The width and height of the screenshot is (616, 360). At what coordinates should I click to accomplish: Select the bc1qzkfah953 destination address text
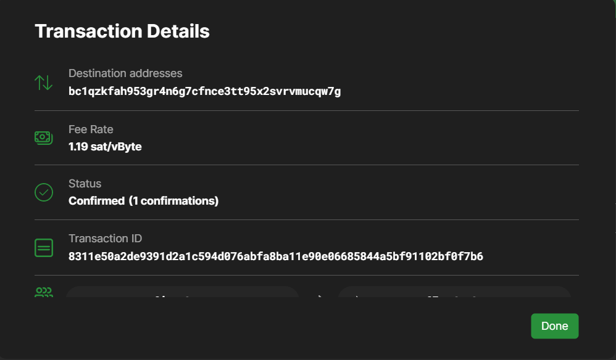point(205,91)
